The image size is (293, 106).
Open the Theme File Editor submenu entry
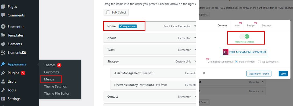pos(57,93)
